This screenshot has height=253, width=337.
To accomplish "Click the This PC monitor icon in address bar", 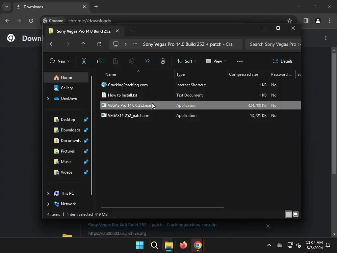I will coord(116,44).
